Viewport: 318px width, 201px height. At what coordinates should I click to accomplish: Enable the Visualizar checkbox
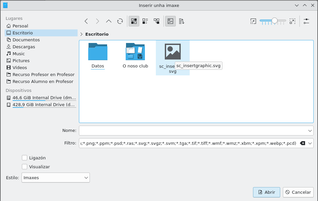[x=25, y=167]
